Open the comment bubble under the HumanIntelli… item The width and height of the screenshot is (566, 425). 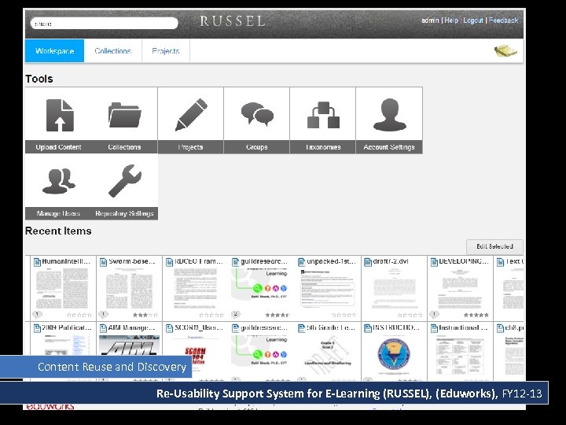[x=37, y=314]
